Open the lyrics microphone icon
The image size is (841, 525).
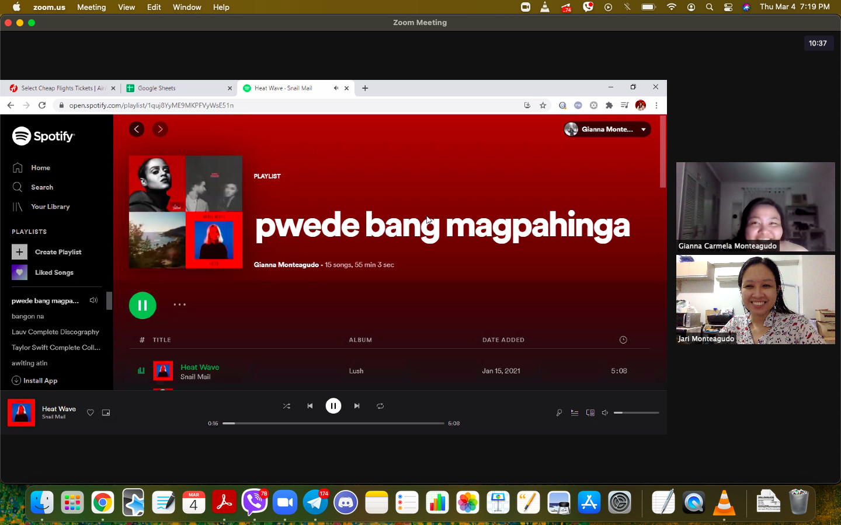[x=559, y=413]
